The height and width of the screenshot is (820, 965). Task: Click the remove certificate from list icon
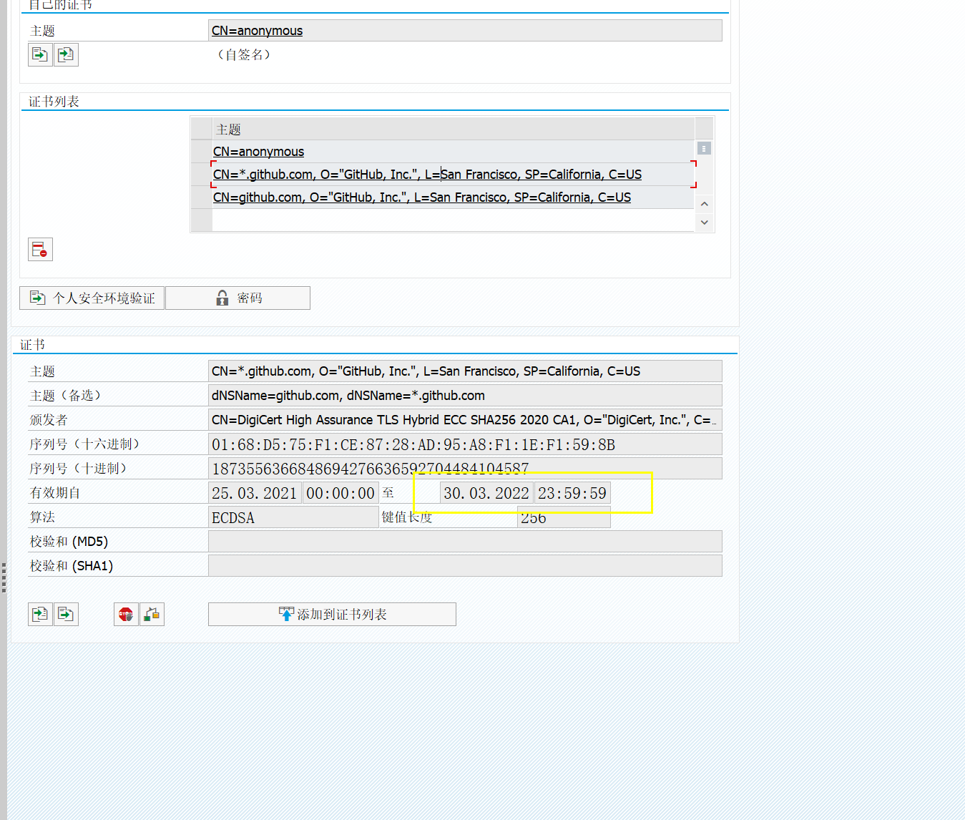(x=40, y=249)
